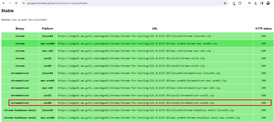The image size is (274, 122).
Task: Click mac-arm64 platform cell in chrome-headless-shell row
Action: (48, 118)
